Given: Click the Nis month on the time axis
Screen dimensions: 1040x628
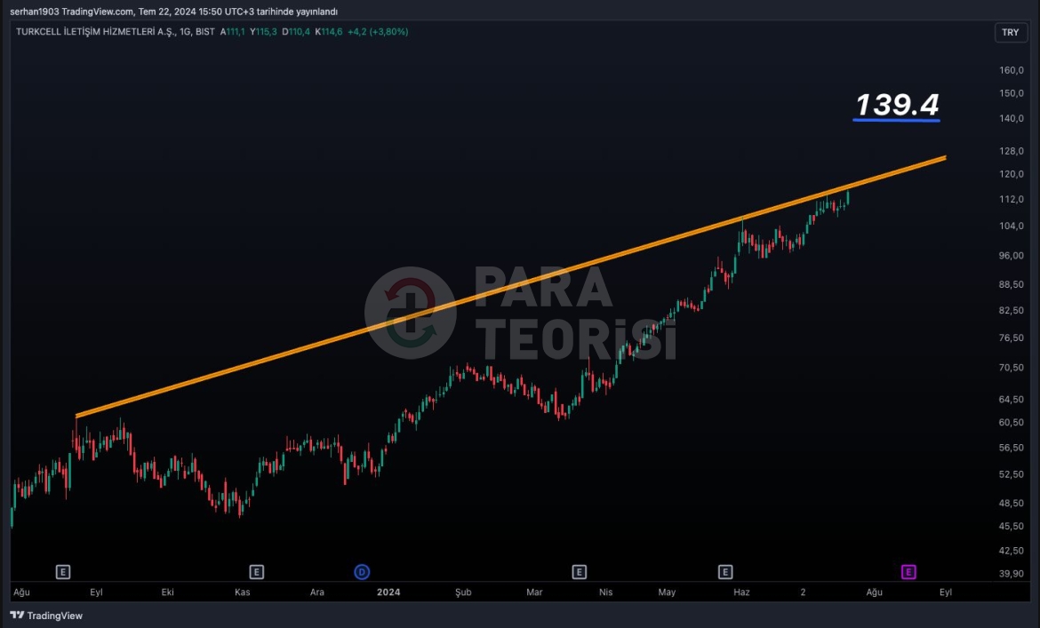Looking at the screenshot, I should (x=605, y=592).
